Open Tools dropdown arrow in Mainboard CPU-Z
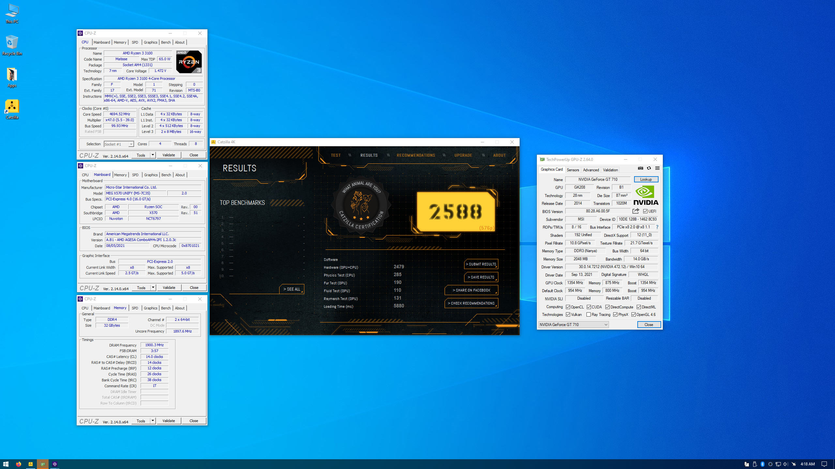 coord(153,288)
